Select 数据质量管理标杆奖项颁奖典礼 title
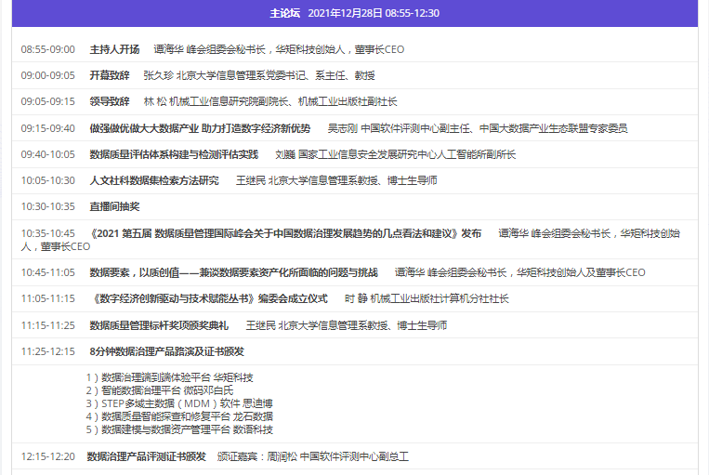 (159, 325)
